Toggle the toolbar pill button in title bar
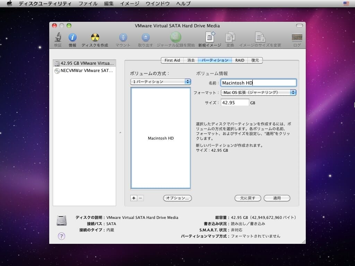The image size is (355, 266). pos(299,26)
